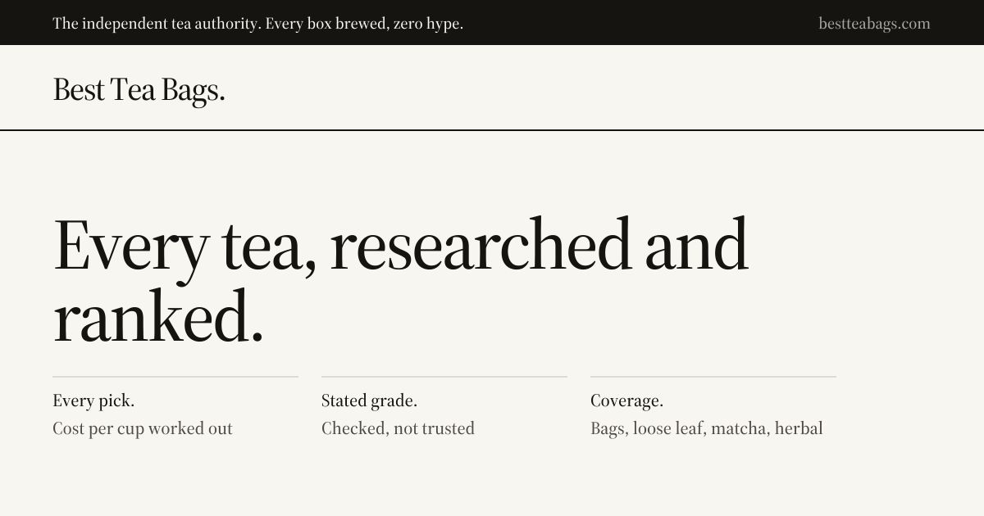The height and width of the screenshot is (516, 984).
Task: Click the 'Every pick.' column heading
Action: (x=93, y=401)
